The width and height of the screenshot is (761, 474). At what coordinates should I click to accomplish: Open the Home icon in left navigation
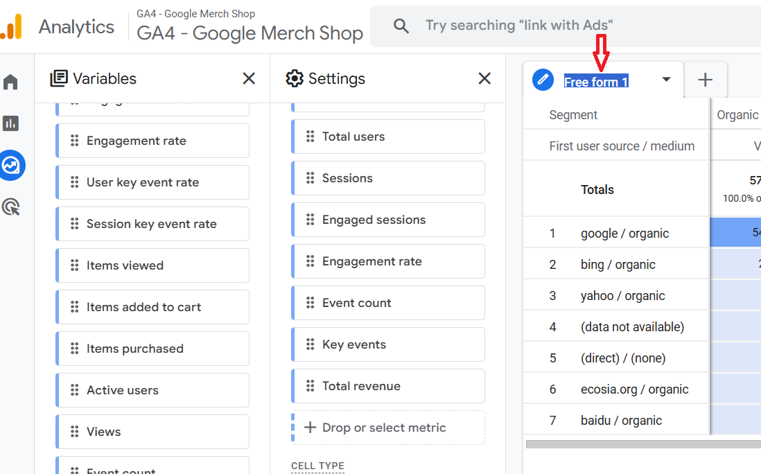tap(10, 83)
